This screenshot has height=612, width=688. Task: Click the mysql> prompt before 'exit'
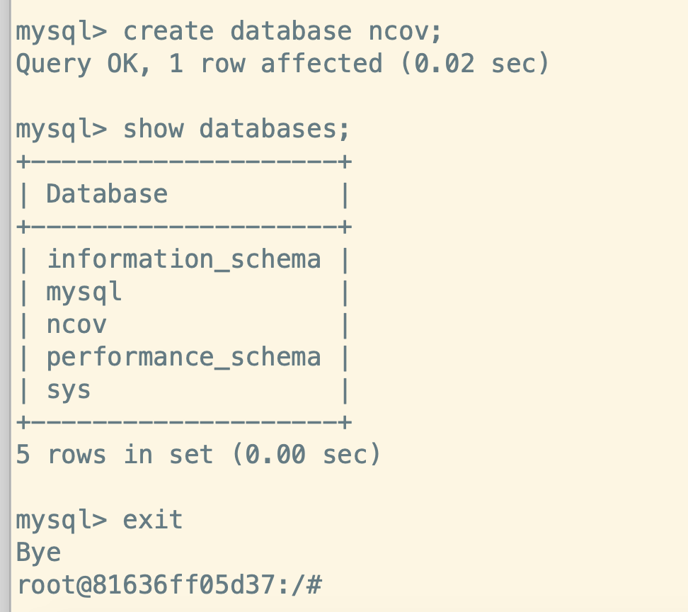click(x=61, y=520)
